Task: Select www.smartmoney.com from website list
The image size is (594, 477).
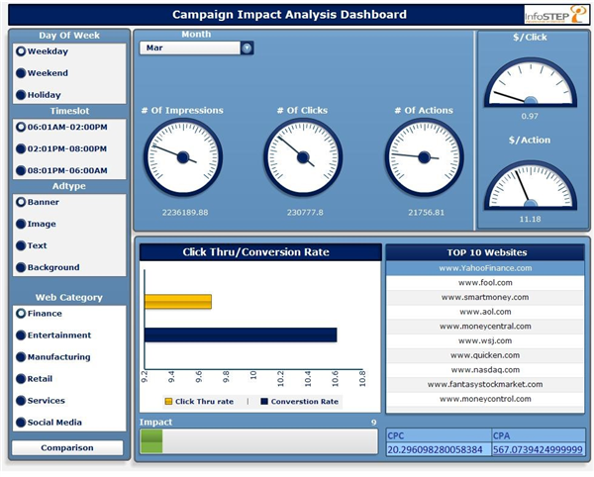Action: (485, 297)
